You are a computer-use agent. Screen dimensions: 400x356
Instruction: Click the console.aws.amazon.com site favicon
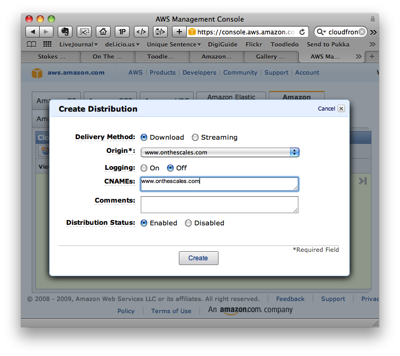tap(192, 32)
